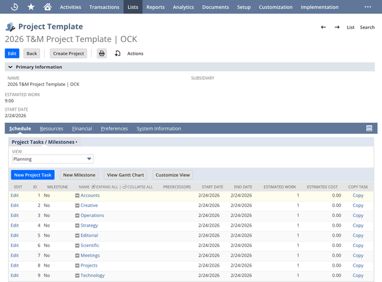
Task: Navigate to previous record arrow
Action: (x=323, y=27)
